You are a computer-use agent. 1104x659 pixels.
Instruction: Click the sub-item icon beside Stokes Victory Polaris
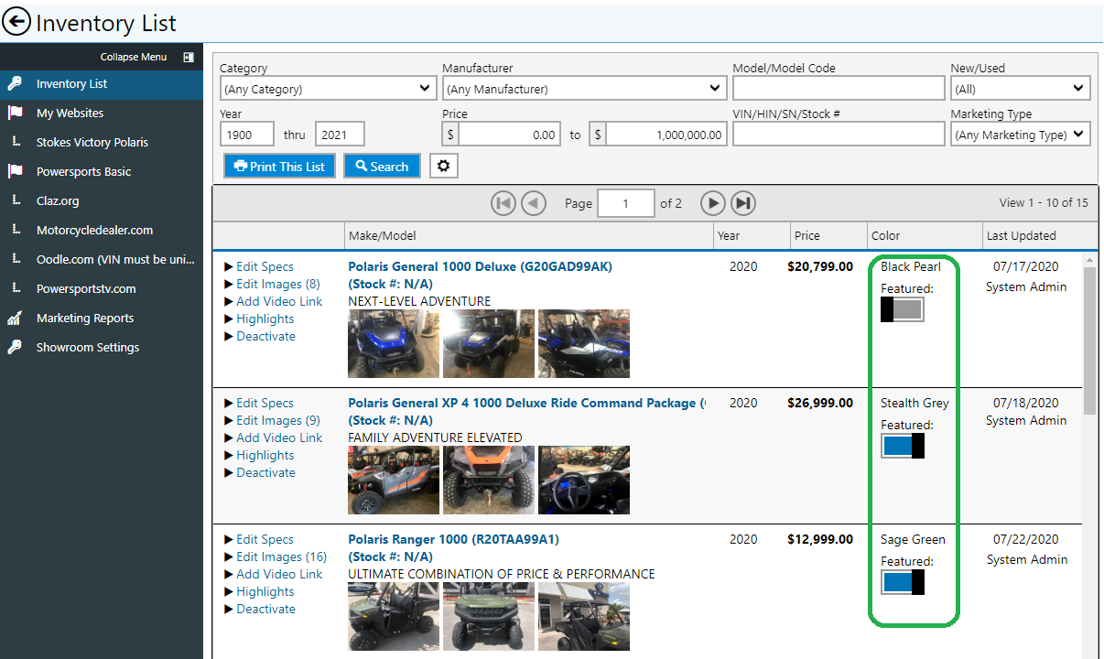tap(16, 142)
